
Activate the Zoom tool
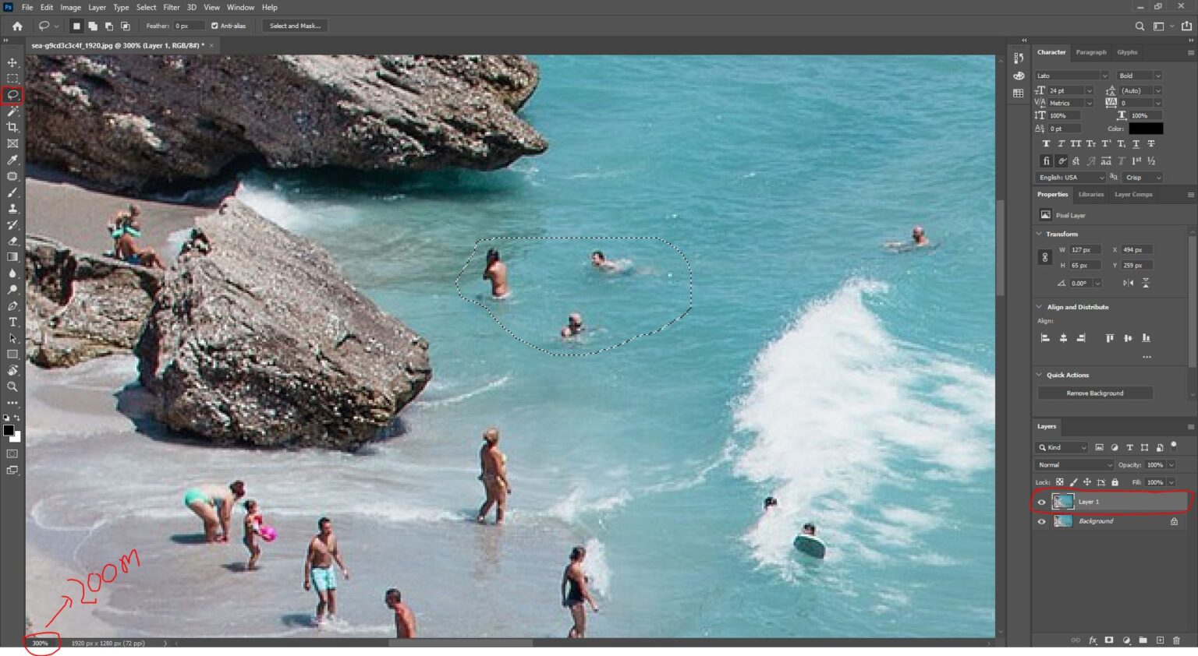[12, 386]
